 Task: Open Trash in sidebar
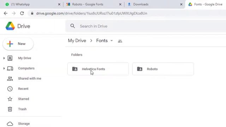[22, 109]
